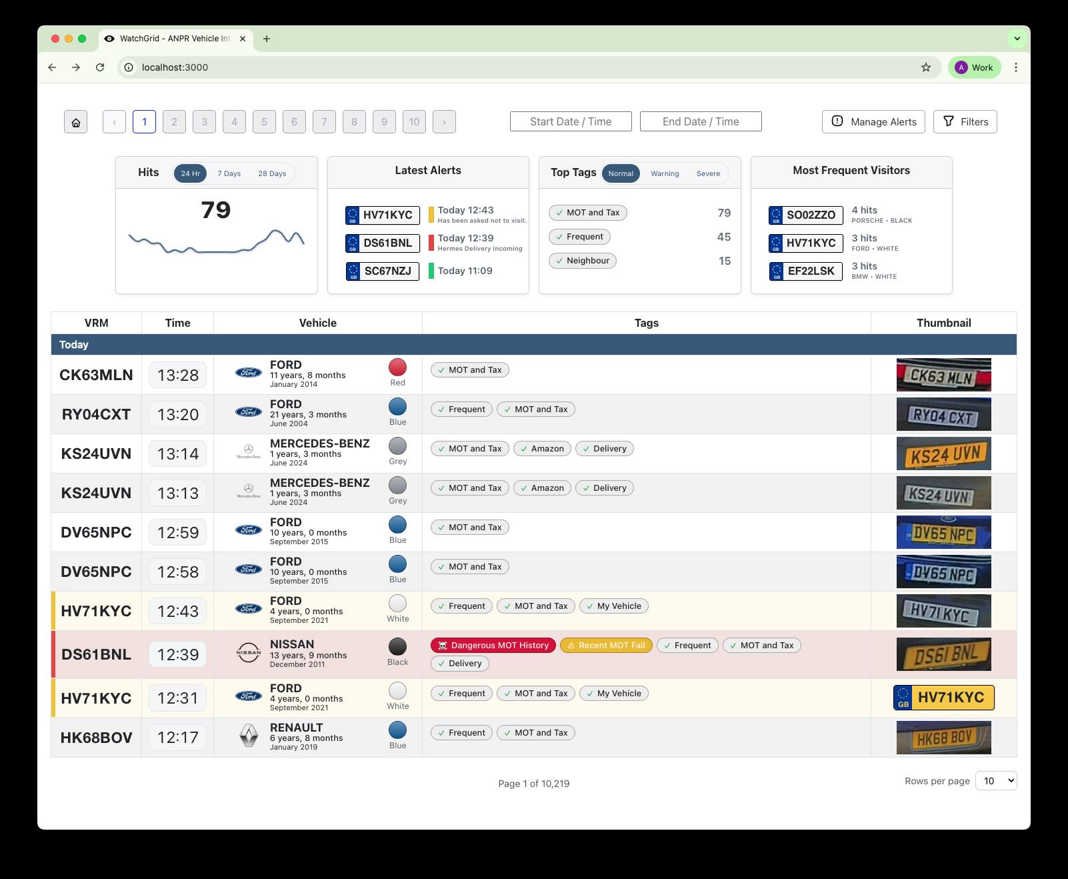Screen dimensions: 1068x879
Task: Open Chrome's three-dot menu
Action: 1015,67
